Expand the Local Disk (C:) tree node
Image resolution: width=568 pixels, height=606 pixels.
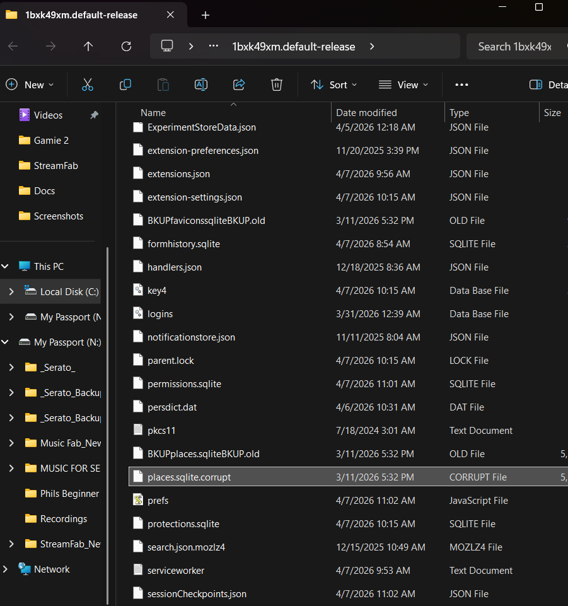[x=11, y=291]
